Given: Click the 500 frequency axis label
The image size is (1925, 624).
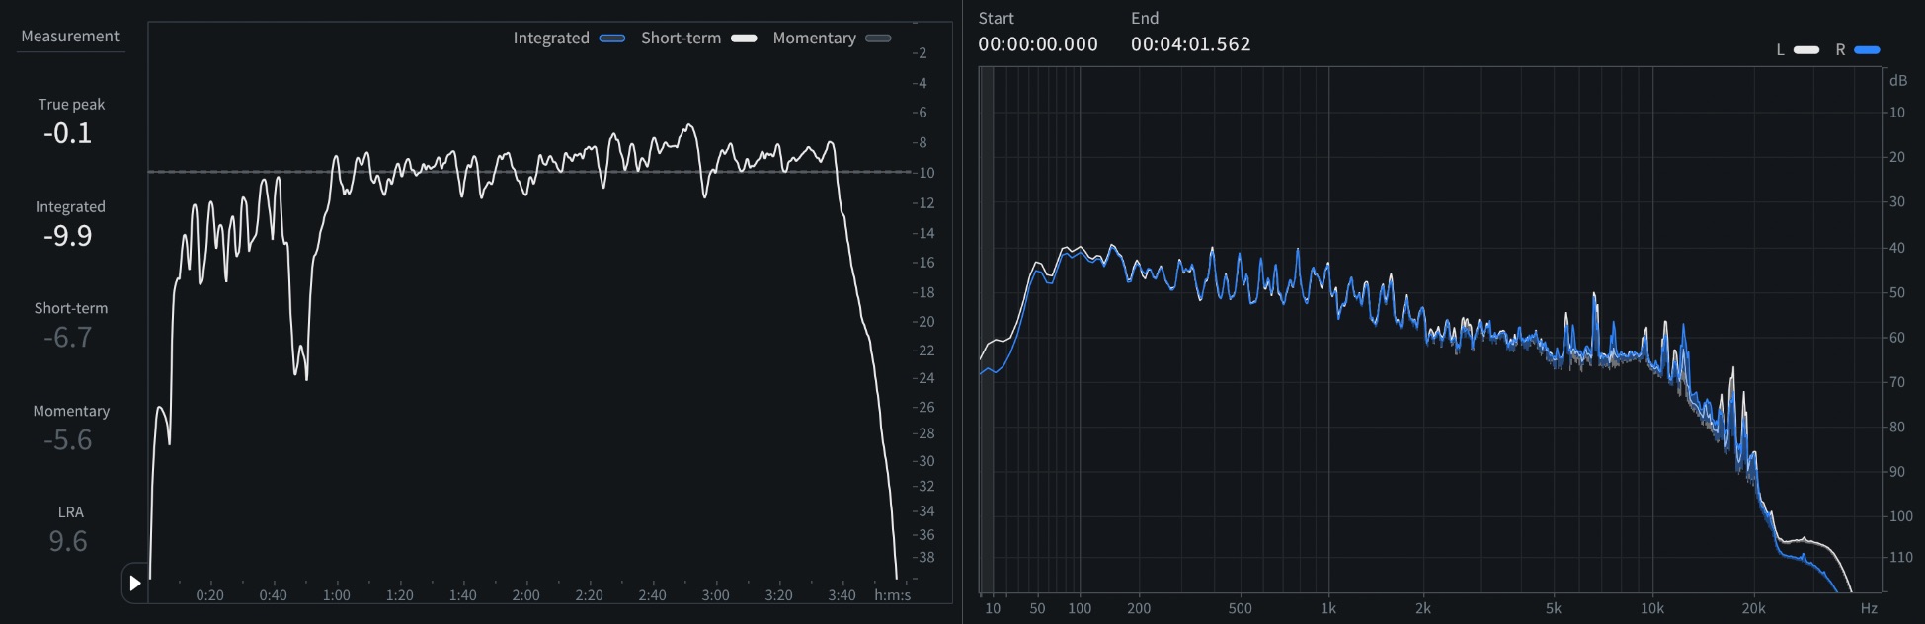Looking at the screenshot, I should 1240,608.
